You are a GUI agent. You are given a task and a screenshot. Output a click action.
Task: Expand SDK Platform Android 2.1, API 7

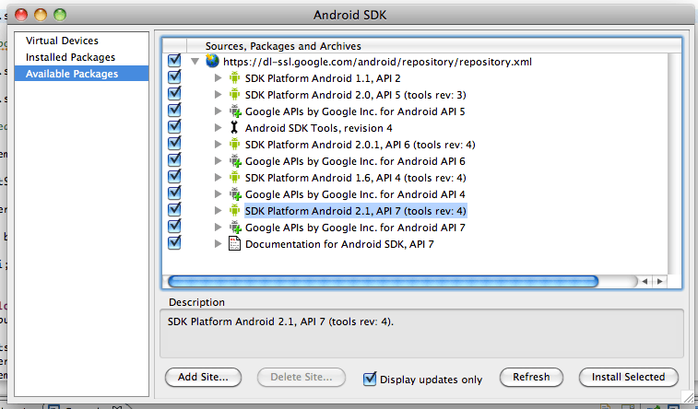pyautogui.click(x=218, y=210)
